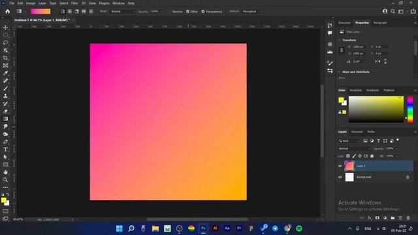Click the rainbow hue slider
The height and width of the screenshot is (235, 418).
click(x=410, y=109)
